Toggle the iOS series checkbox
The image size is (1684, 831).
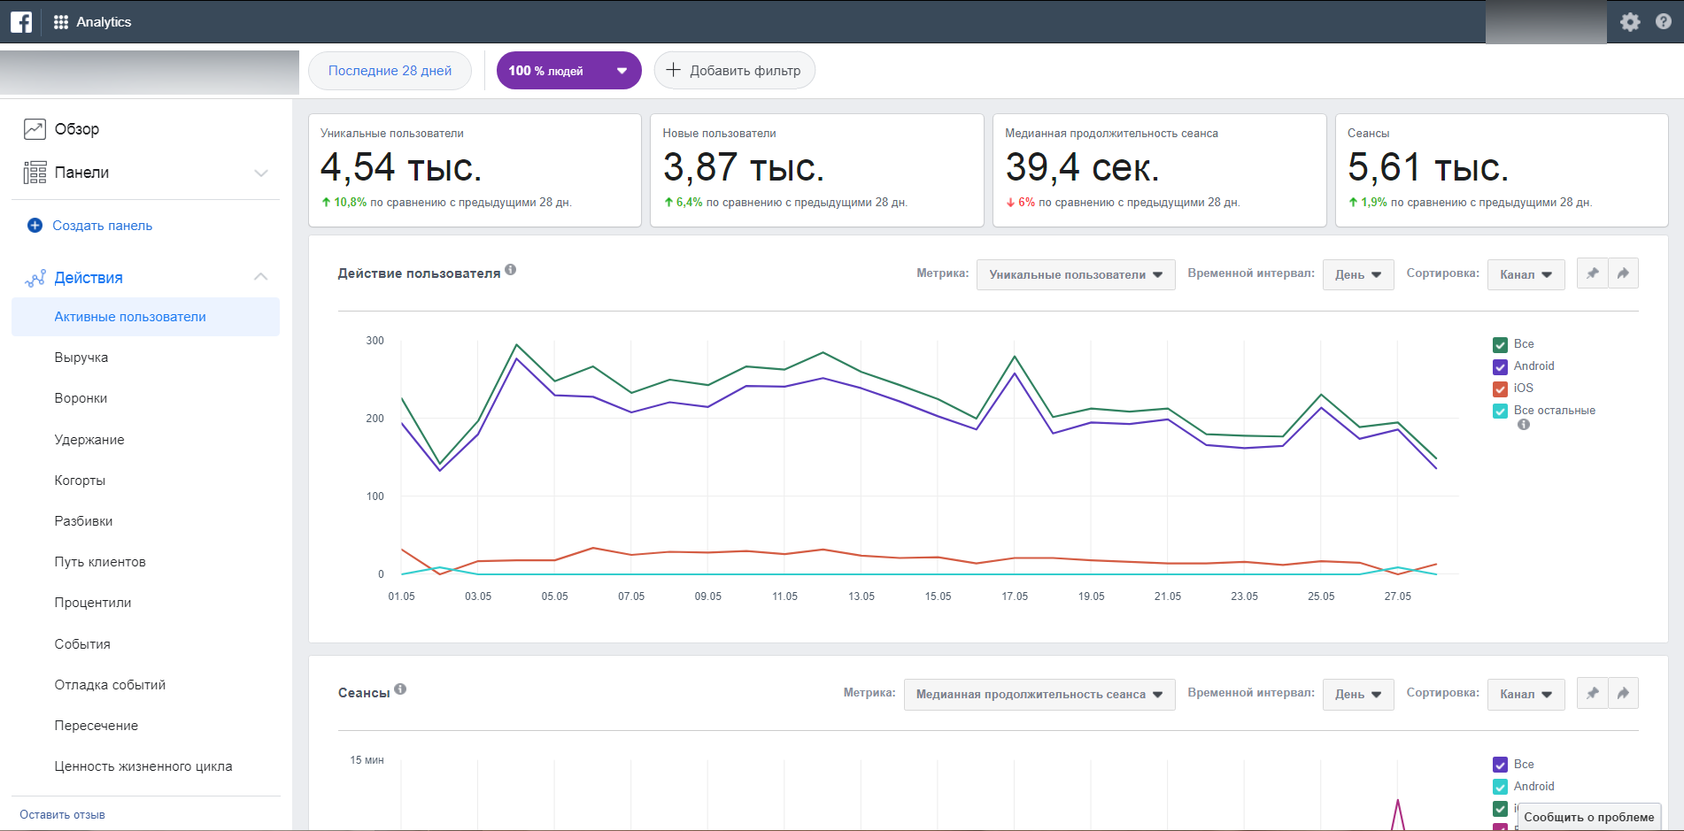1500,389
